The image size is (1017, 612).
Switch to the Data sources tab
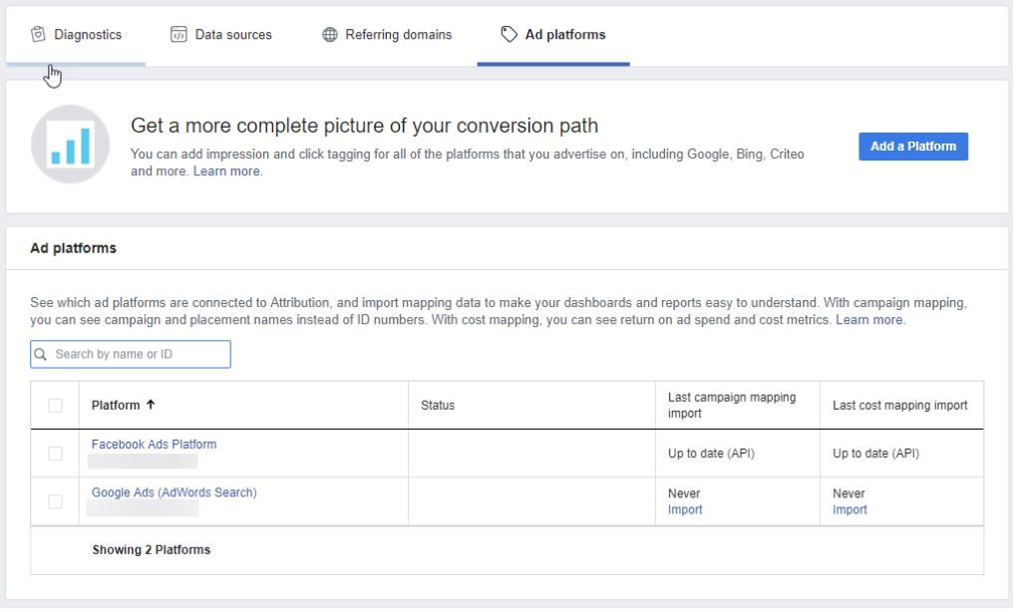tap(221, 34)
